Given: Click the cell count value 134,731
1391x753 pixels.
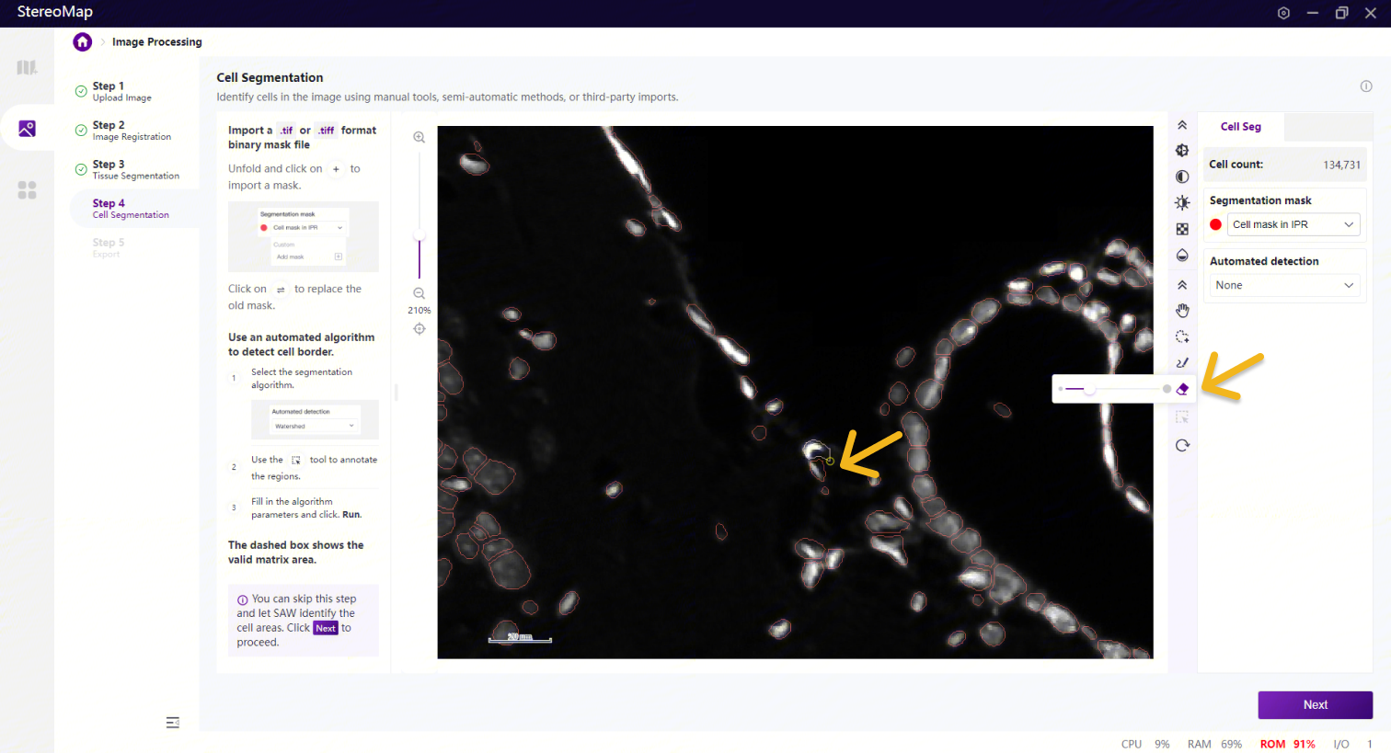Looking at the screenshot, I should (x=1342, y=165).
